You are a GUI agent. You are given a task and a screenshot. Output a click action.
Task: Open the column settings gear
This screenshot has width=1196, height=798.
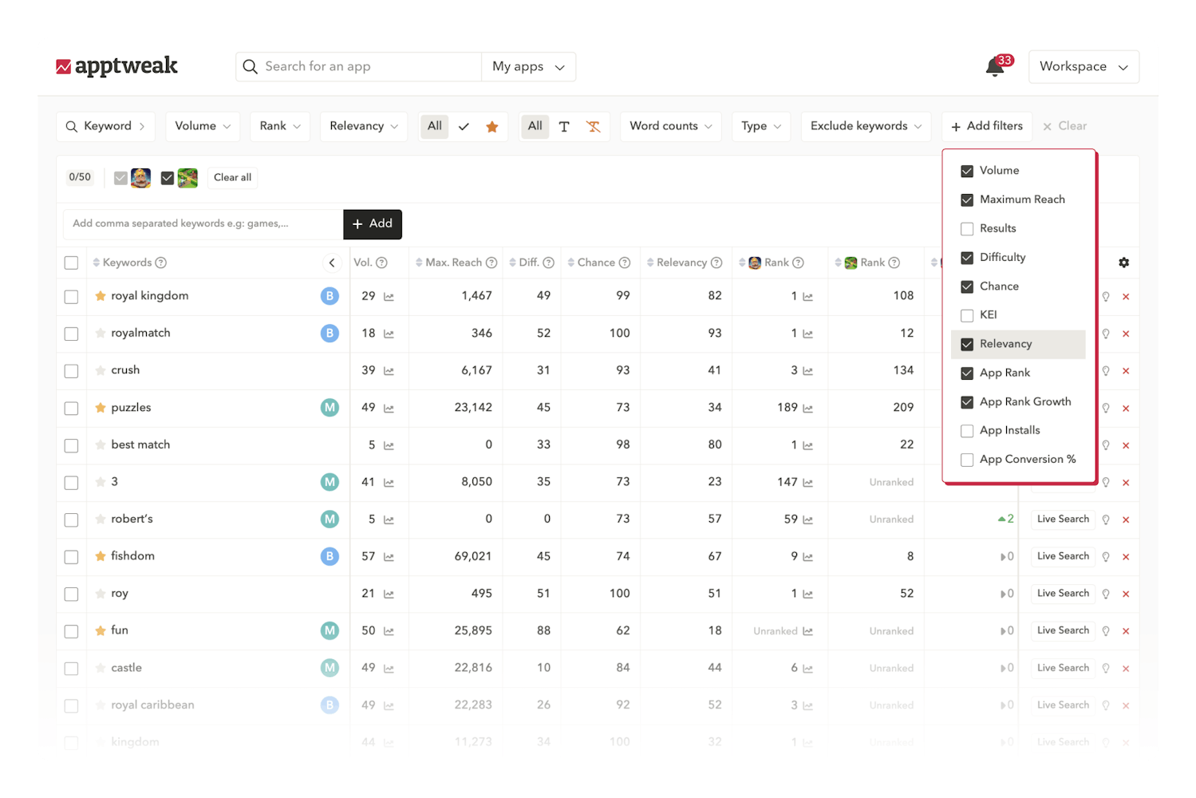1123,262
